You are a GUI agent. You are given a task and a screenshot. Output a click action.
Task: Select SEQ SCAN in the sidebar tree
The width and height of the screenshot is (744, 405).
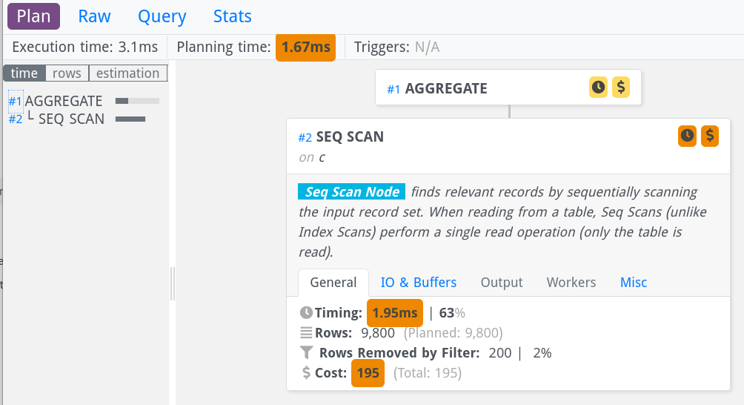tap(71, 119)
